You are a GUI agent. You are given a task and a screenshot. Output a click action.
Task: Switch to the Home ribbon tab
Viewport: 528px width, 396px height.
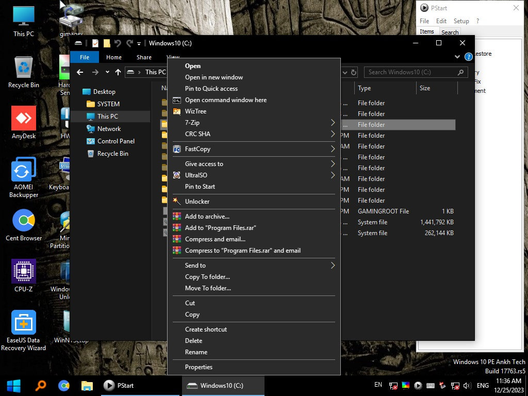coord(114,57)
